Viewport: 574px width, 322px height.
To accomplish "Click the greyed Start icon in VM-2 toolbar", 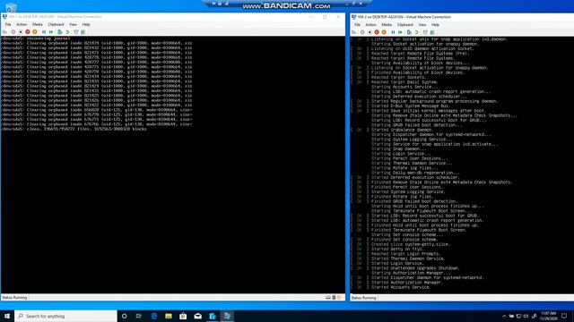I will (x=362, y=32).
